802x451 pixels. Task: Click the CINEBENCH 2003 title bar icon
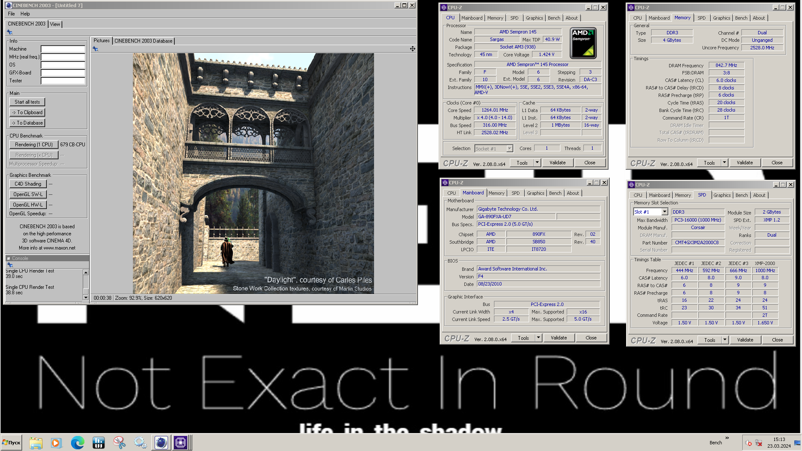pos(8,5)
